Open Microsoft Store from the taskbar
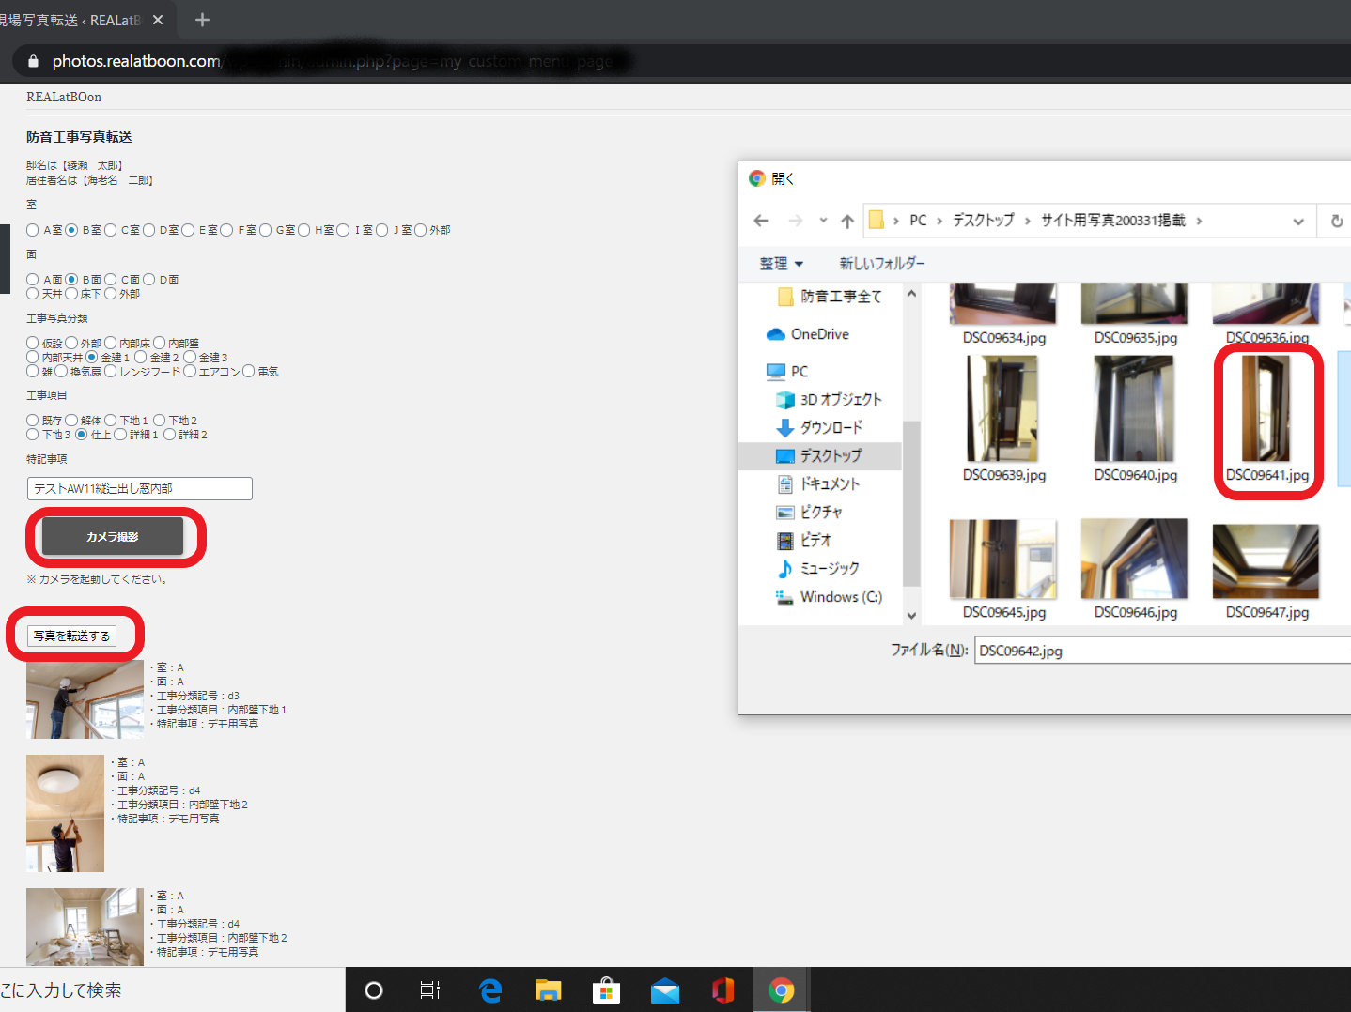Image resolution: width=1351 pixels, height=1012 pixels. click(606, 990)
